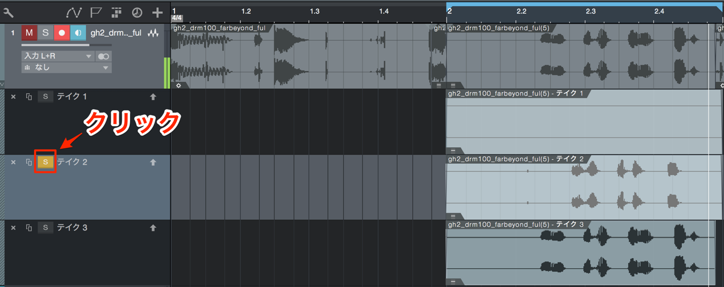Toggle record arm on track 1
Screen dimensions: 724x287
coord(62,33)
